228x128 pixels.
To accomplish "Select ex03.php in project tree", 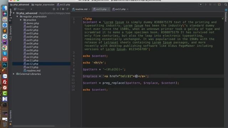I will tap(32, 33).
